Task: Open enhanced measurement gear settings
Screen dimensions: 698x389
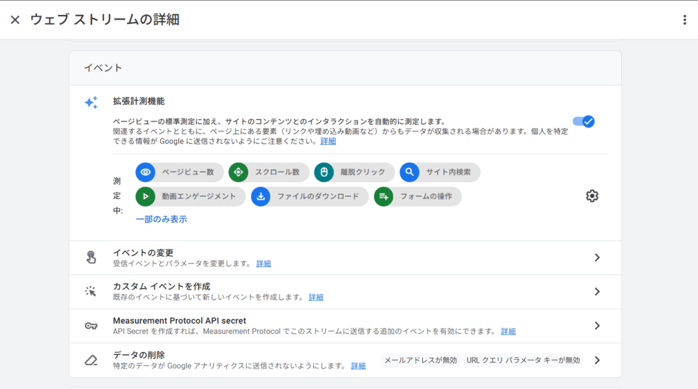Action: [592, 196]
